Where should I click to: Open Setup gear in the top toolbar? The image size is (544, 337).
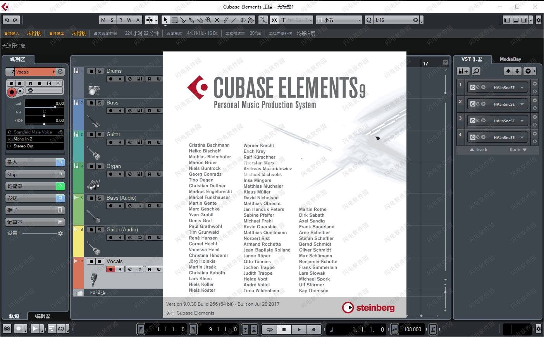(539, 20)
